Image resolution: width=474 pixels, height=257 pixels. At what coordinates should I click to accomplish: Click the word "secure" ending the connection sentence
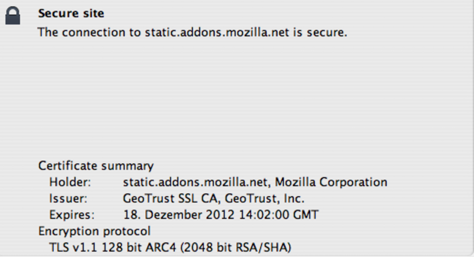325,32
